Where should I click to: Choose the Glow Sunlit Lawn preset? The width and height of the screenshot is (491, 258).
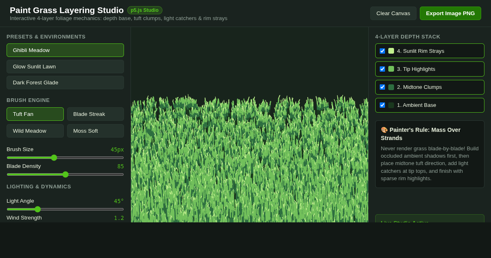point(65,66)
